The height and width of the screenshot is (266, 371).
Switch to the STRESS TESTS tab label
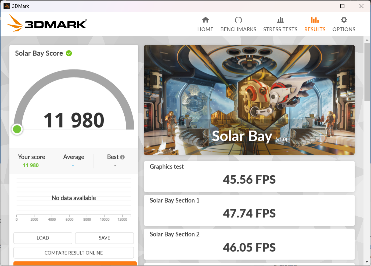(280, 29)
